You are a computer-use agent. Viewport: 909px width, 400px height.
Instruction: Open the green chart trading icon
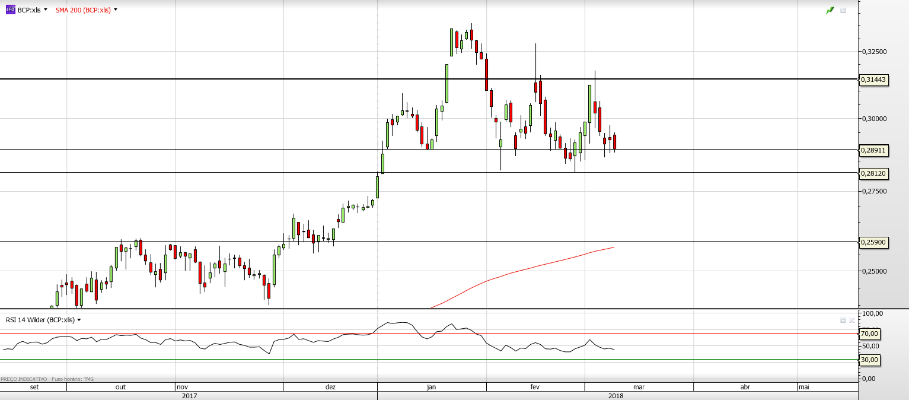[x=830, y=10]
